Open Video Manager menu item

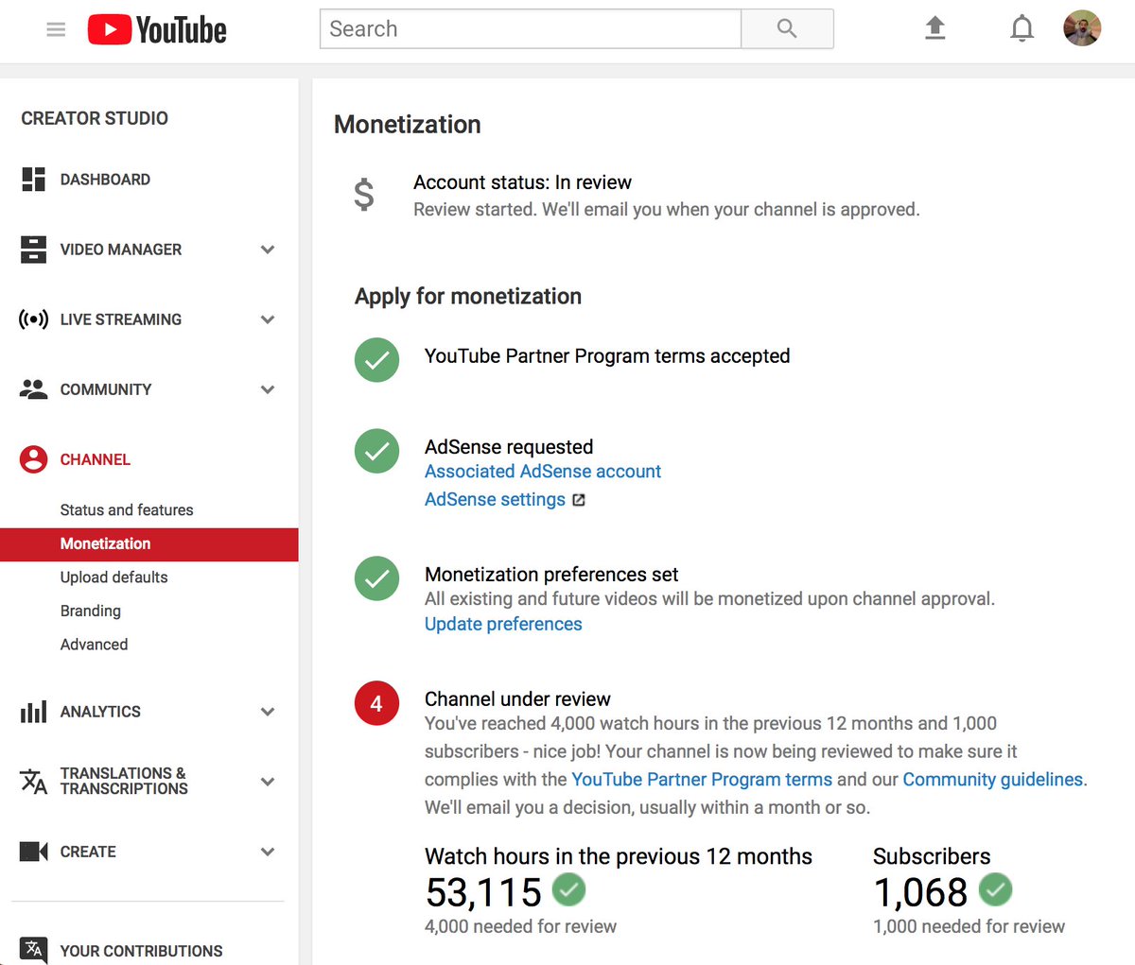click(121, 250)
